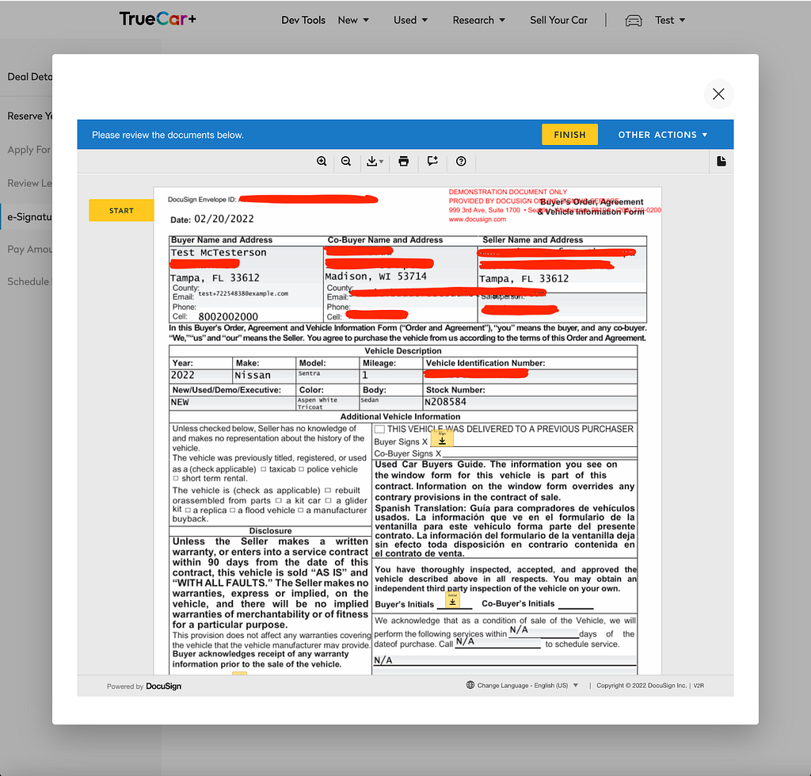
Task: Print the document
Action: point(403,162)
